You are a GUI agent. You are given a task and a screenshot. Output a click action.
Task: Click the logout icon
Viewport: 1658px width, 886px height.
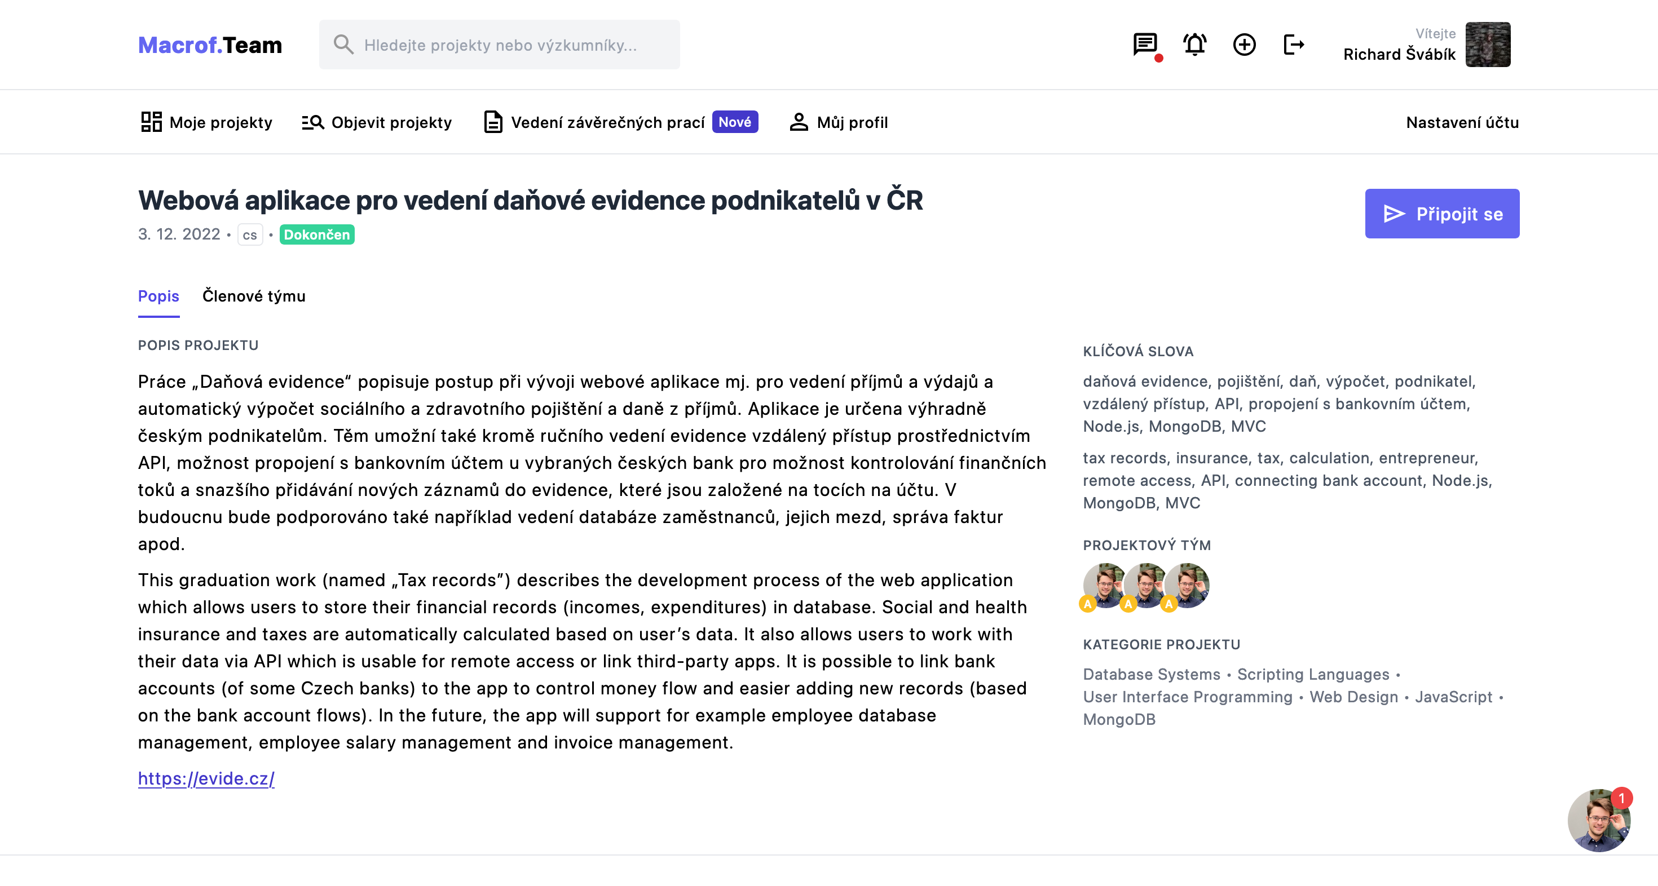[x=1293, y=45]
